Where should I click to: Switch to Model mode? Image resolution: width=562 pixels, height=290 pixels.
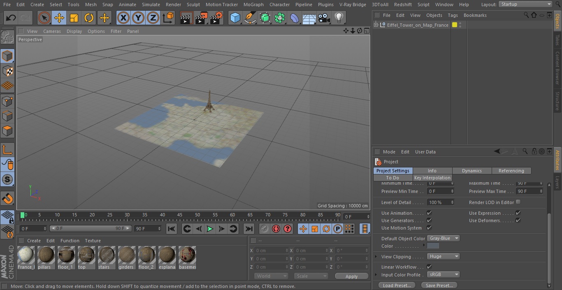(7, 56)
